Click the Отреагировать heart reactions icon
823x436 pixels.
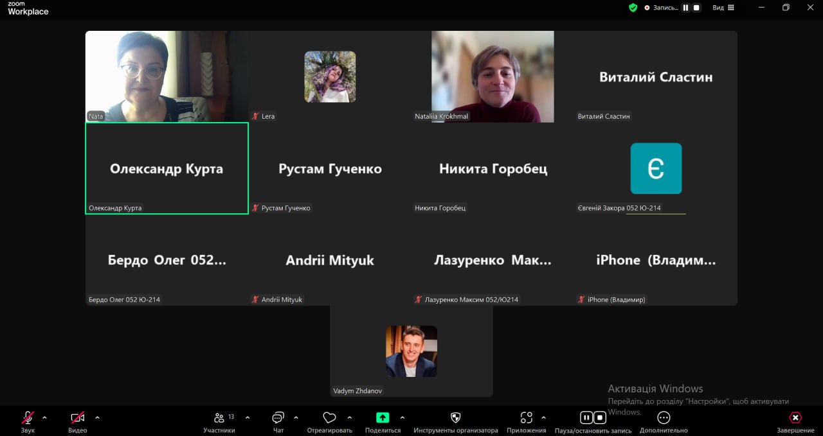click(329, 418)
